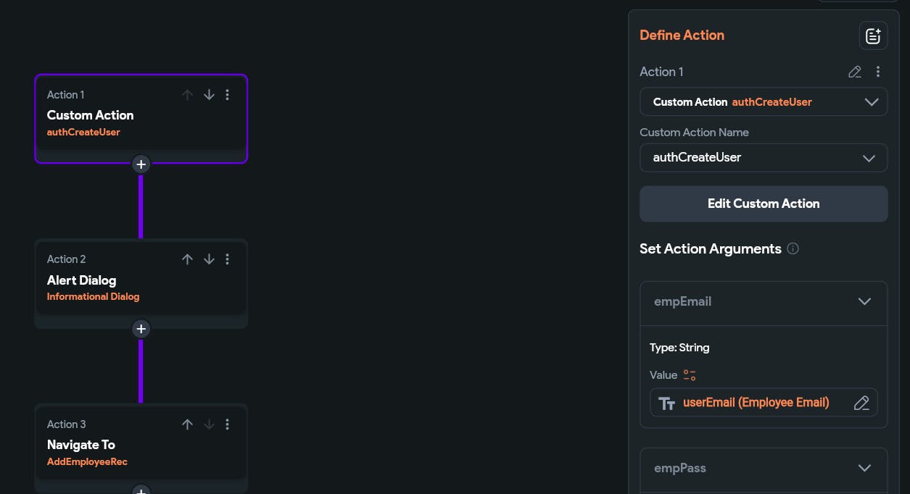Click the move down arrow on Action 1

click(209, 95)
